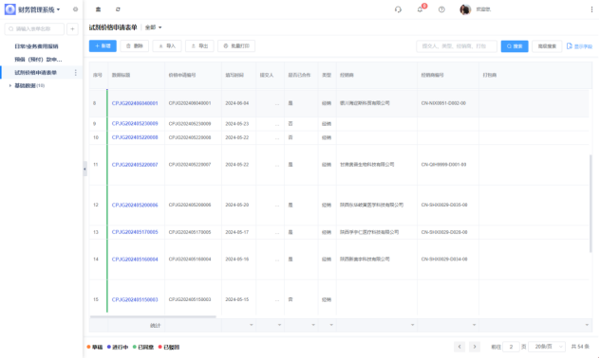Click the 显示字段 column settings icon
This screenshot has width=600, height=358.
(569, 45)
